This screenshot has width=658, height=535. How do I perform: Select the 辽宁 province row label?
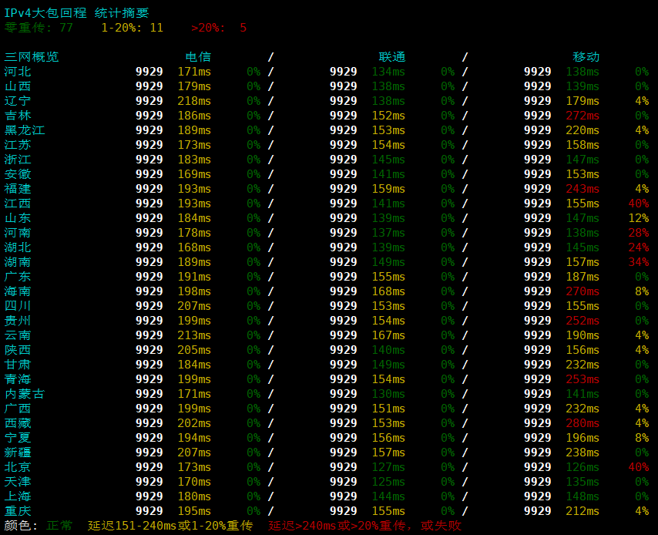click(x=18, y=101)
